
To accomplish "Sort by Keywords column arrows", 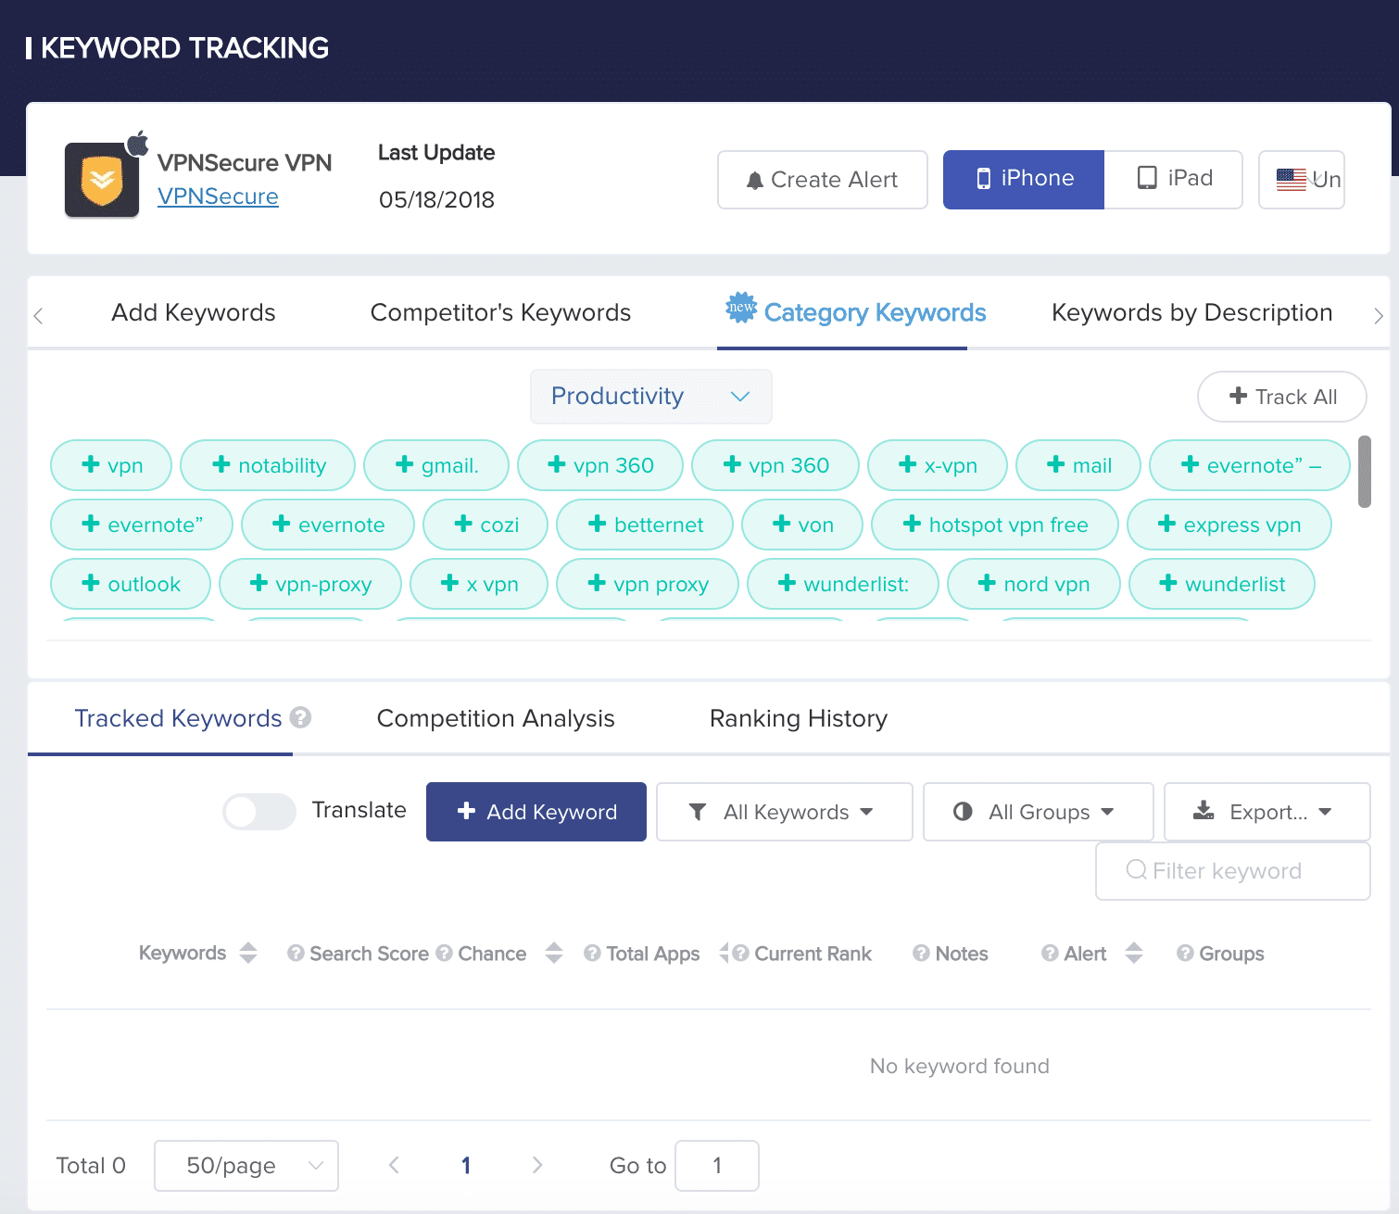I will pos(248,953).
